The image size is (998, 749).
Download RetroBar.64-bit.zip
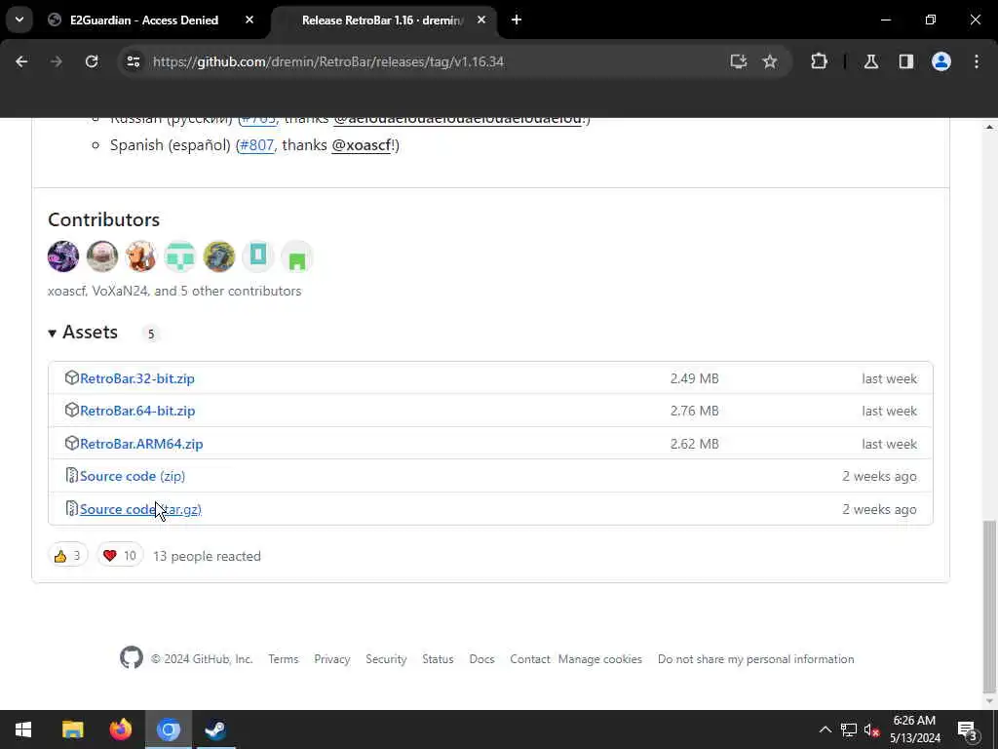coord(137,411)
